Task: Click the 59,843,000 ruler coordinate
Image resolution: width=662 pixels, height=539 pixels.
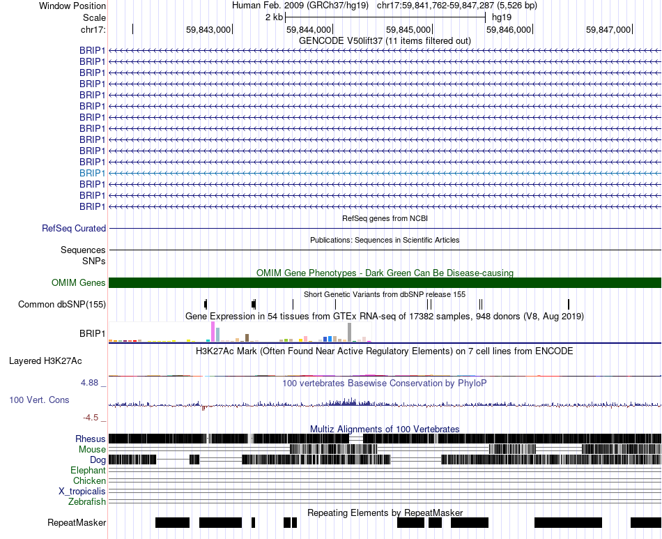Action: coord(208,29)
